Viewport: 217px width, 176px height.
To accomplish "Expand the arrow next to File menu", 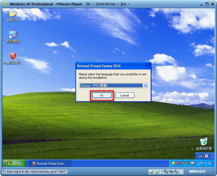I will coord(93,4).
